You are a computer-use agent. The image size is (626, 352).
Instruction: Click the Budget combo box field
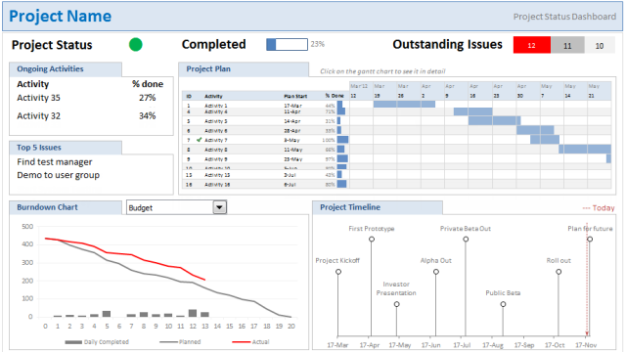click(x=176, y=207)
